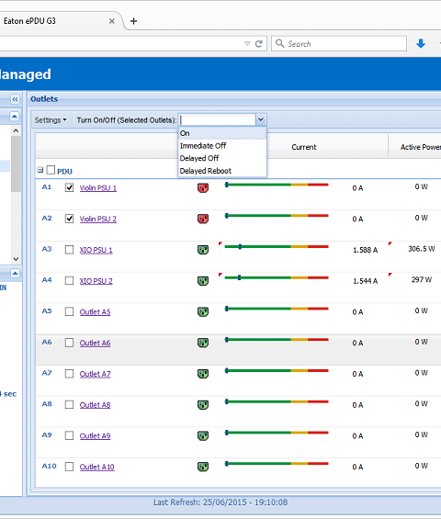Open a new browser tab with plus
Image resolution: width=441 pixels, height=519 pixels.
tap(133, 21)
